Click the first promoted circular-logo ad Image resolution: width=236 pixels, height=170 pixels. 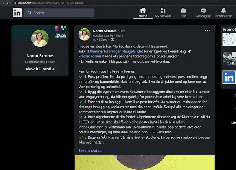pos(229,39)
